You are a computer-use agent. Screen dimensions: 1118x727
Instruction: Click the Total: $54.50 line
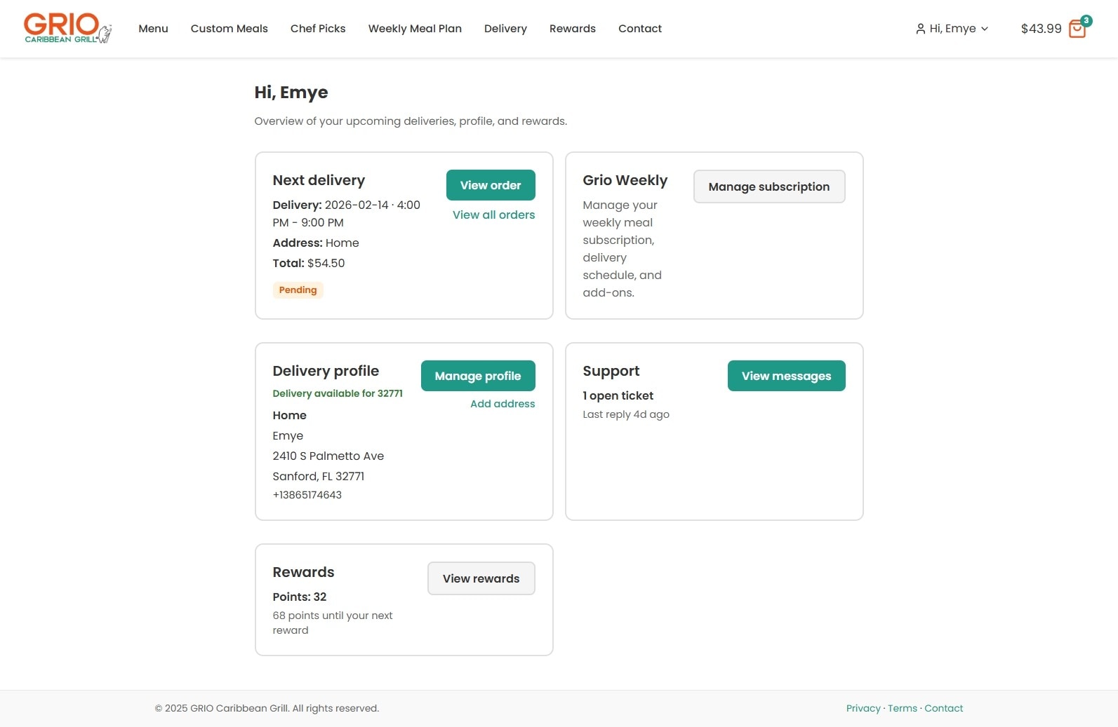point(309,263)
